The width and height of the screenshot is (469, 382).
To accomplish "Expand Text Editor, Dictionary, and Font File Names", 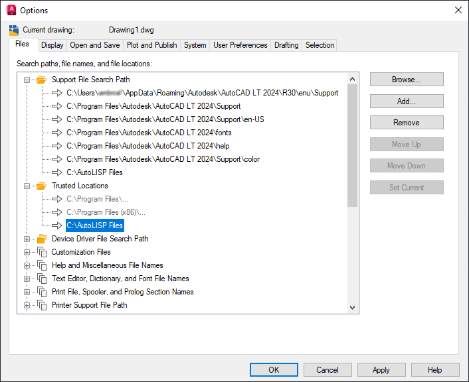I will click(x=27, y=279).
